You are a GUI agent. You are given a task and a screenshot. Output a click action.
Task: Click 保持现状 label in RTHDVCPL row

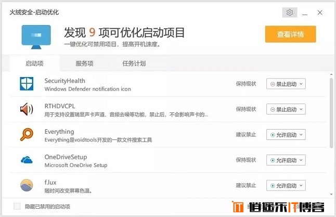(246, 109)
